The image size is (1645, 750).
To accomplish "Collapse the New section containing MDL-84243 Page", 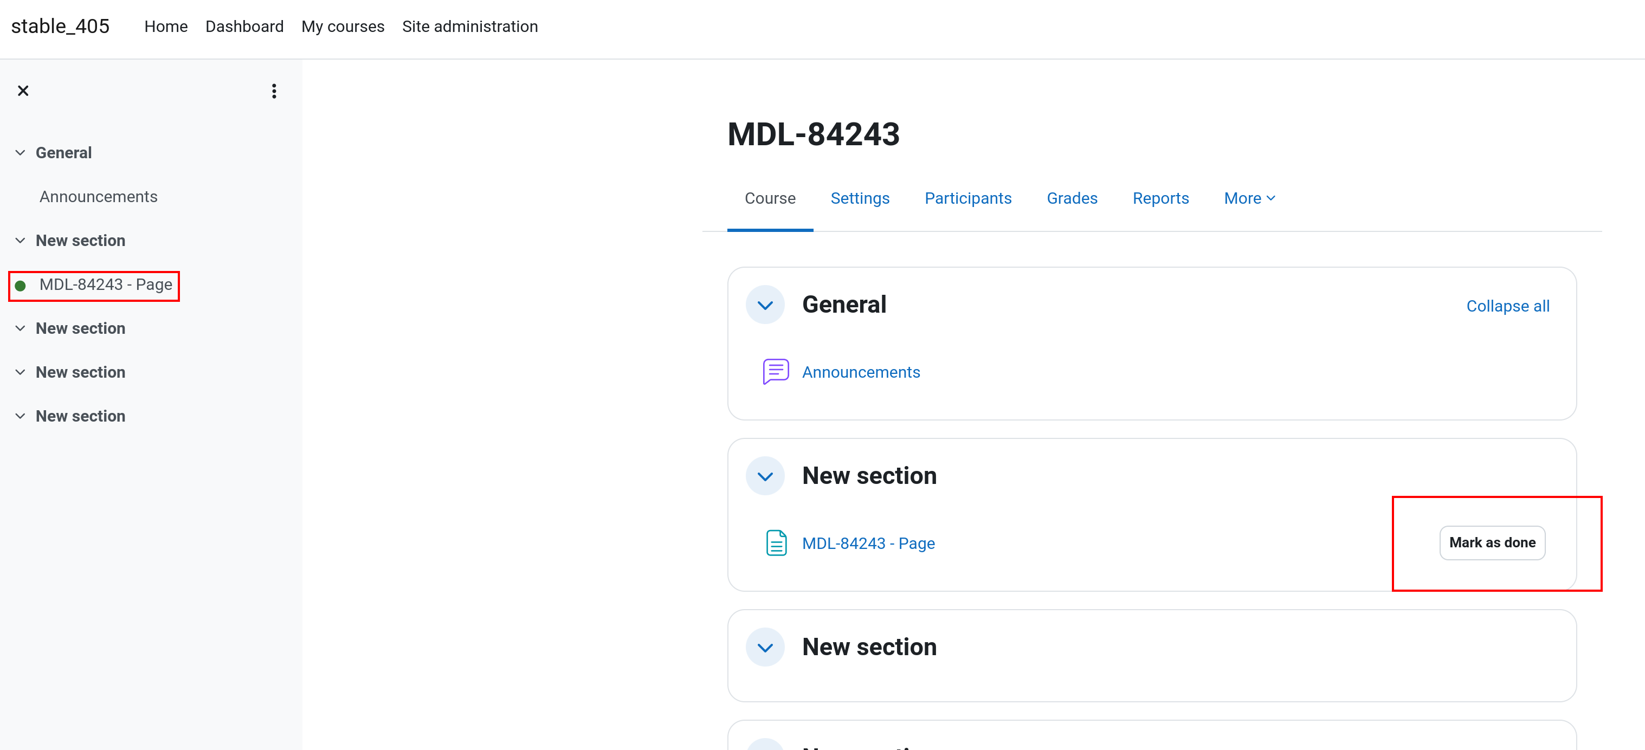I will (x=765, y=476).
